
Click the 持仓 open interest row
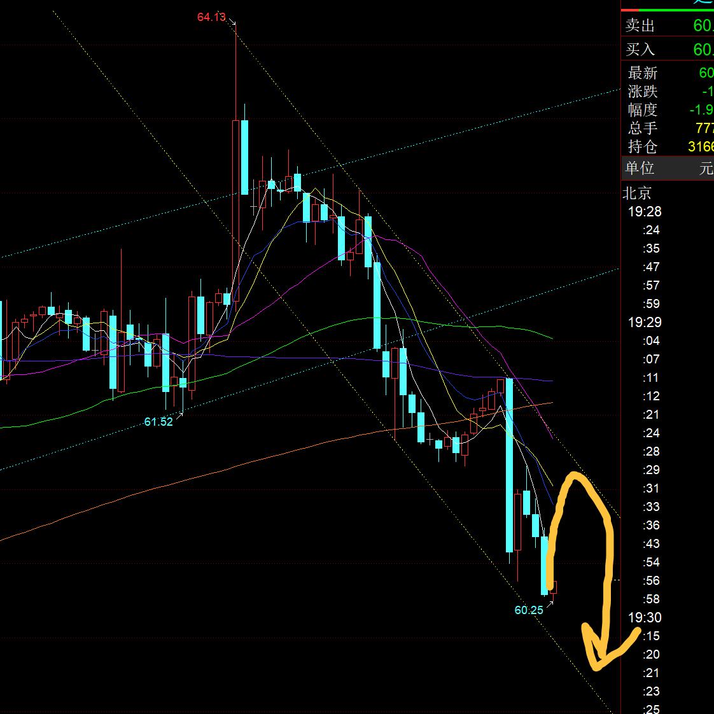667,146
